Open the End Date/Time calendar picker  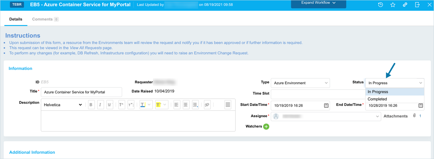[x=421, y=106]
